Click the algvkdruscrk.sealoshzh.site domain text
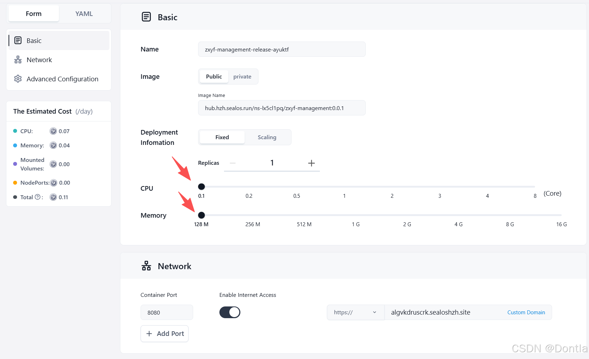 pos(431,312)
